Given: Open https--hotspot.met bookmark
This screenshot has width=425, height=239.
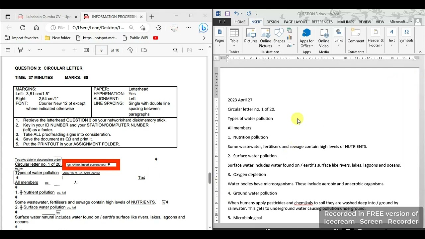Looking at the screenshot, I should click(x=97, y=38).
